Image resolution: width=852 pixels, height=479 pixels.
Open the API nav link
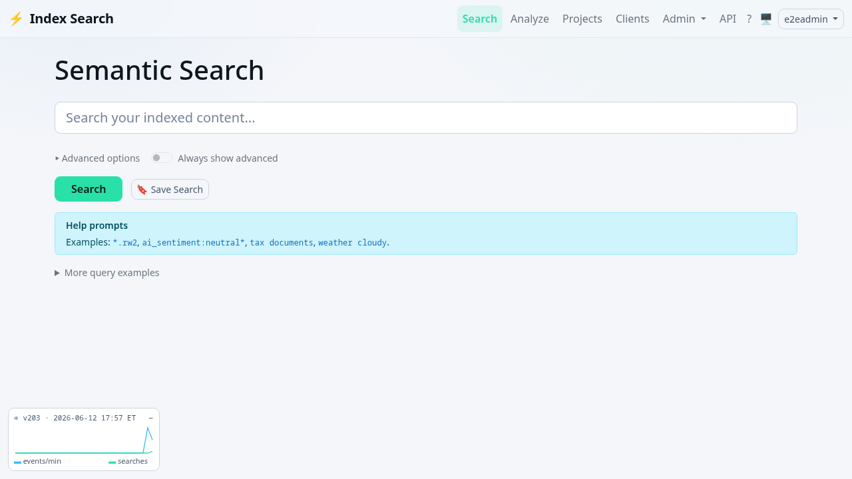(728, 19)
